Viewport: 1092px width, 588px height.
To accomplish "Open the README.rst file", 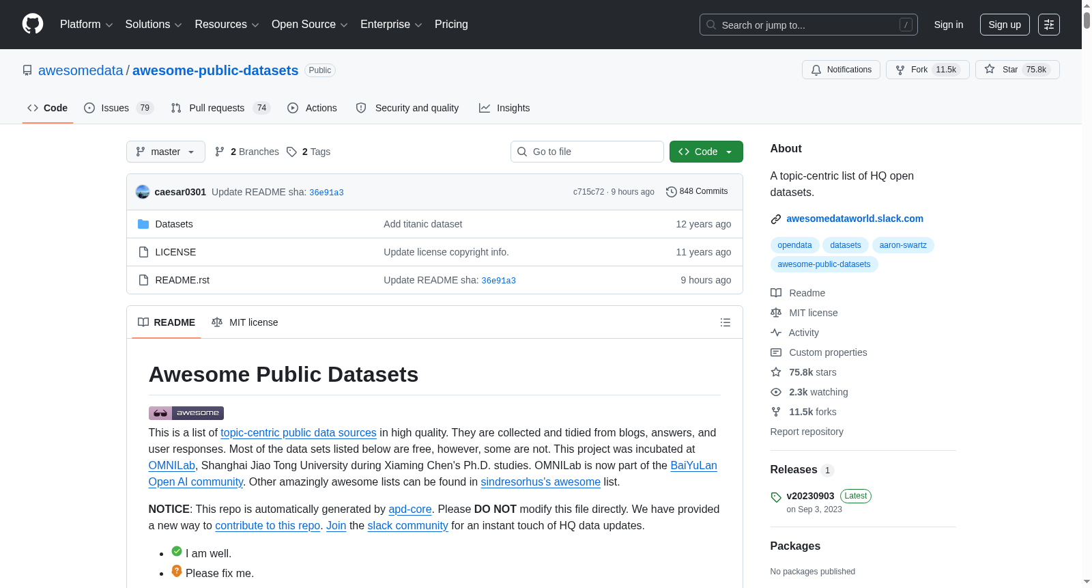I will click(x=182, y=280).
